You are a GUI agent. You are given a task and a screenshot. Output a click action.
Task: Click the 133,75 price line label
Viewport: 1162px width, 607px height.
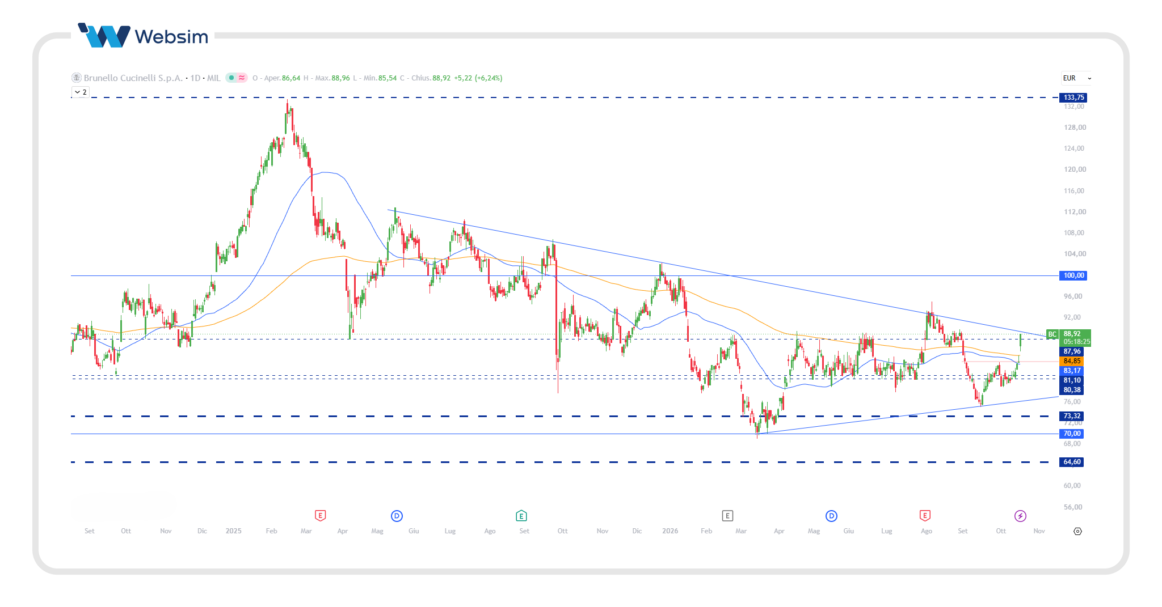pyautogui.click(x=1073, y=97)
